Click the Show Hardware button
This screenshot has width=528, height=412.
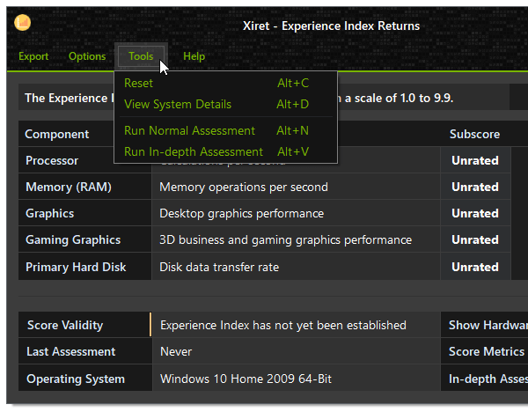[x=484, y=325]
